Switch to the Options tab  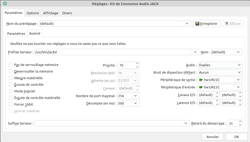(x=33, y=13)
